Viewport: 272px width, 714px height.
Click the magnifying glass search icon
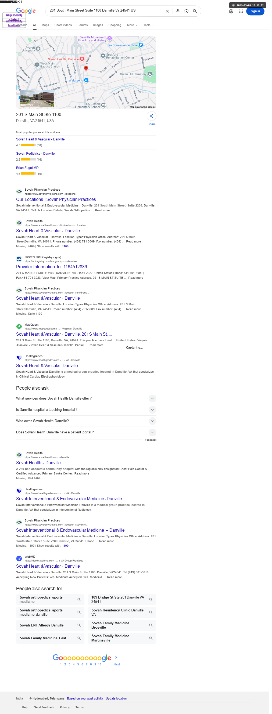[197, 11]
